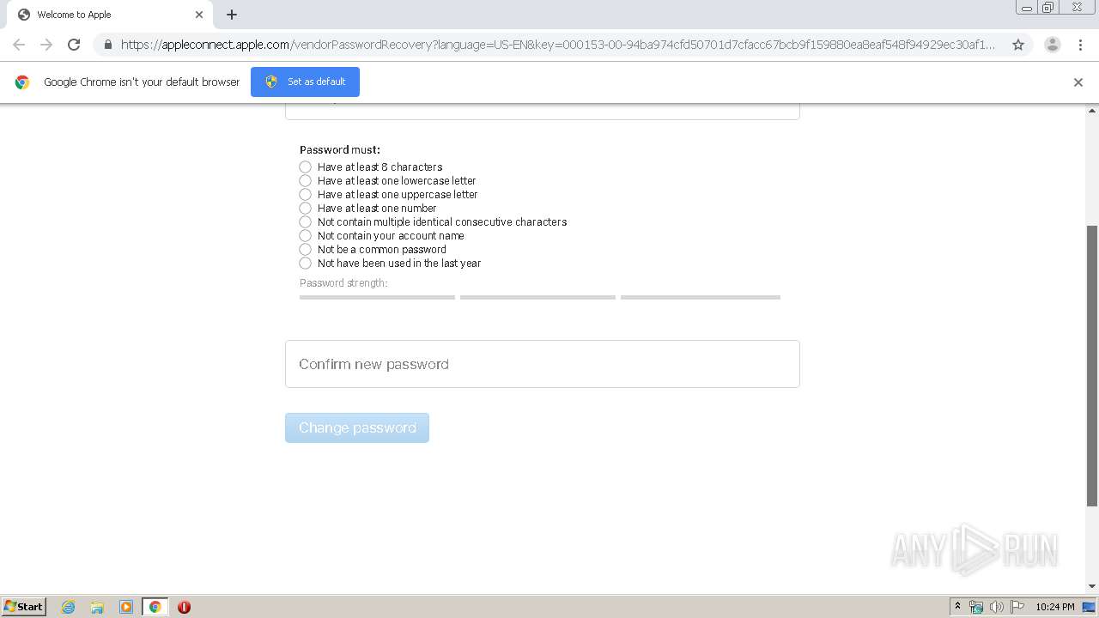Click the action center flag icon
This screenshot has width=1099, height=618.
1017,607
